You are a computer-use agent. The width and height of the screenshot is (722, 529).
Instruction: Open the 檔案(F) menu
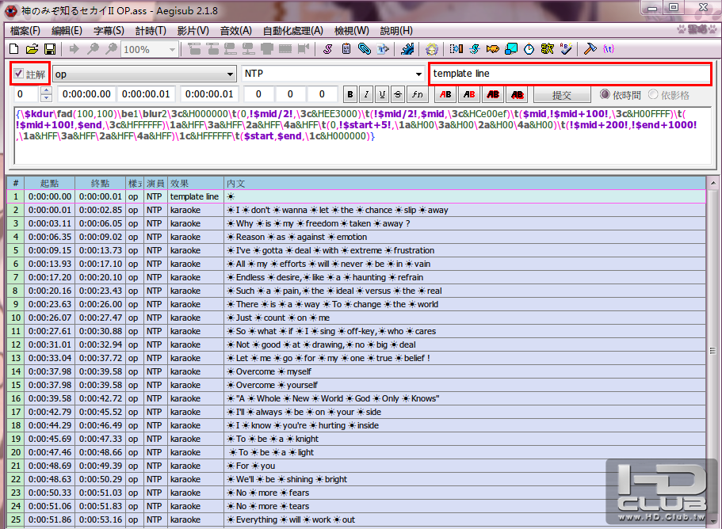click(x=25, y=31)
